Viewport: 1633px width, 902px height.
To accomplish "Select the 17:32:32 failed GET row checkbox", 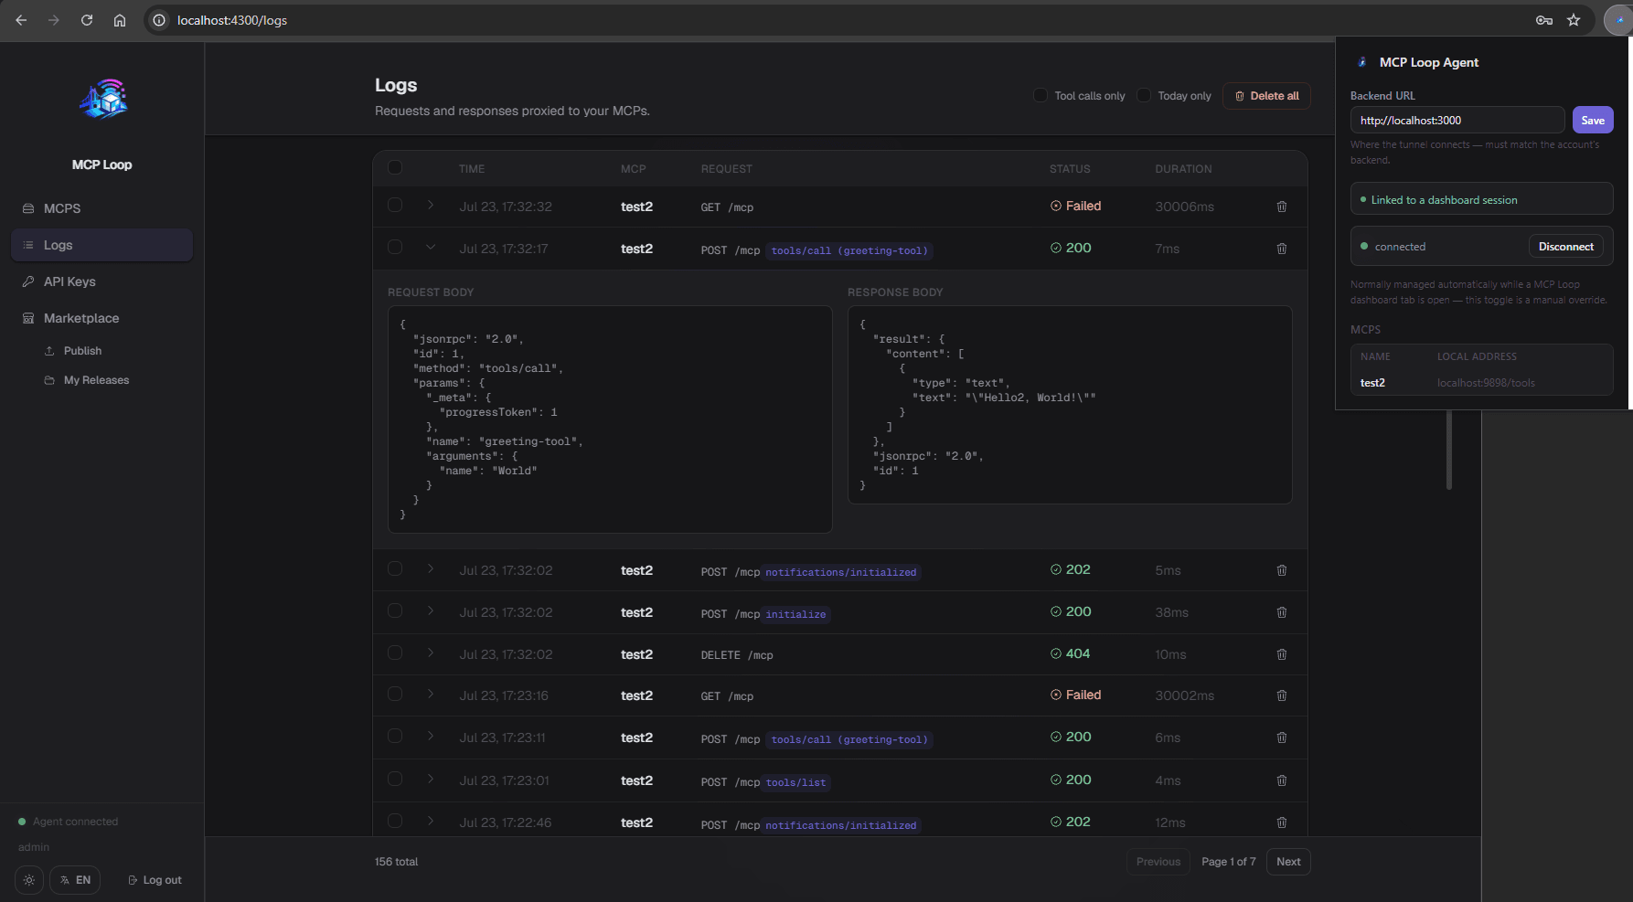I will click(x=395, y=205).
